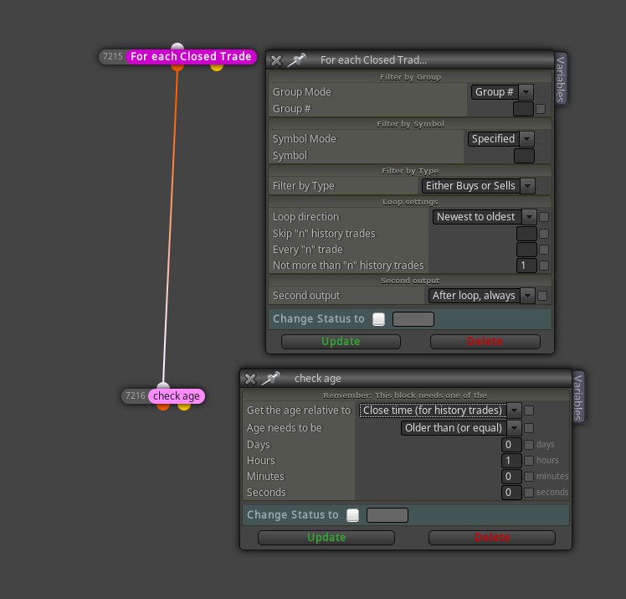Toggle checkbox beside Age needs to be

tap(529, 428)
